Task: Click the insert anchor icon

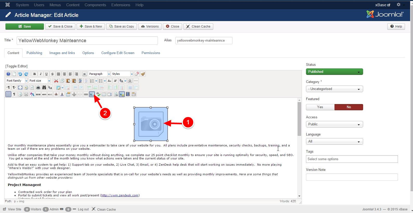Action: [74, 94]
